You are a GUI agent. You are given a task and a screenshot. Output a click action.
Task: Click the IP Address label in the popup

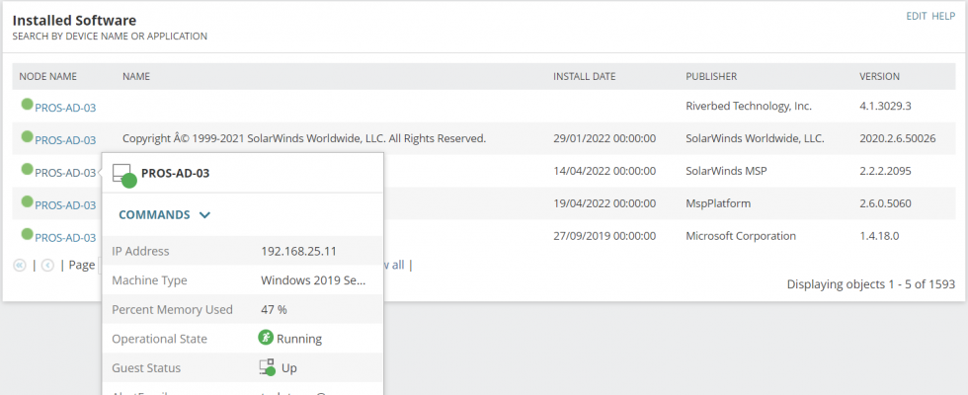coord(140,251)
